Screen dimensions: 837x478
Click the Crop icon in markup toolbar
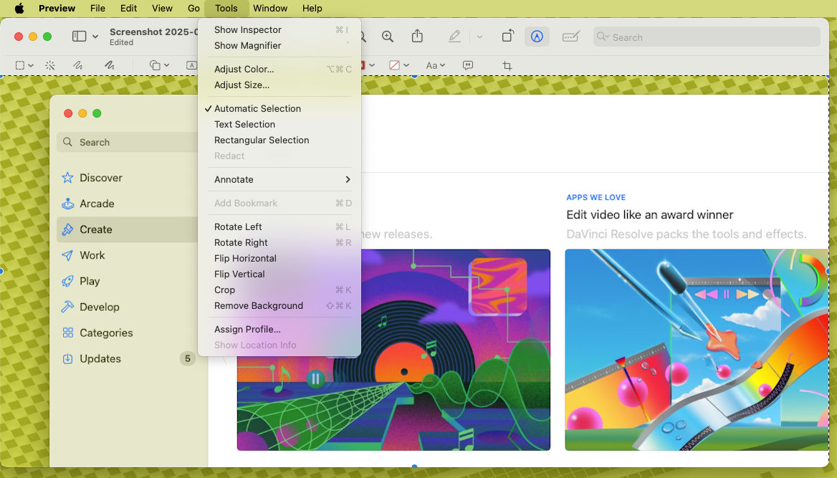[x=507, y=66]
